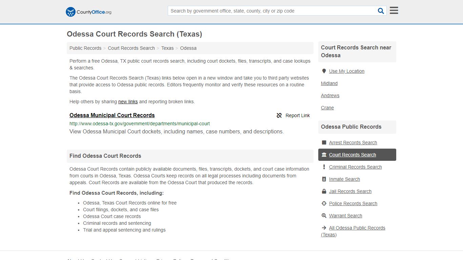This screenshot has height=260, width=463.
Task: Click the location pin icon
Action: (324, 71)
